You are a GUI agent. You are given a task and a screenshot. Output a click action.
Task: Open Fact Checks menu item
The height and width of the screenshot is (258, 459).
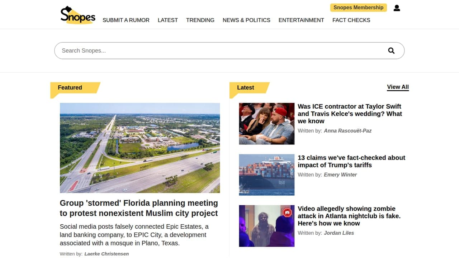point(351,20)
